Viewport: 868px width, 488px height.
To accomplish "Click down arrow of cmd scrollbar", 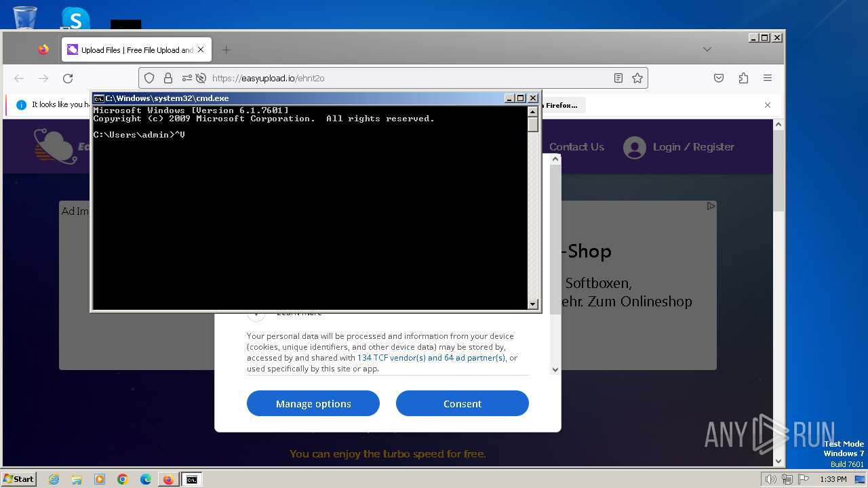I will click(x=533, y=304).
